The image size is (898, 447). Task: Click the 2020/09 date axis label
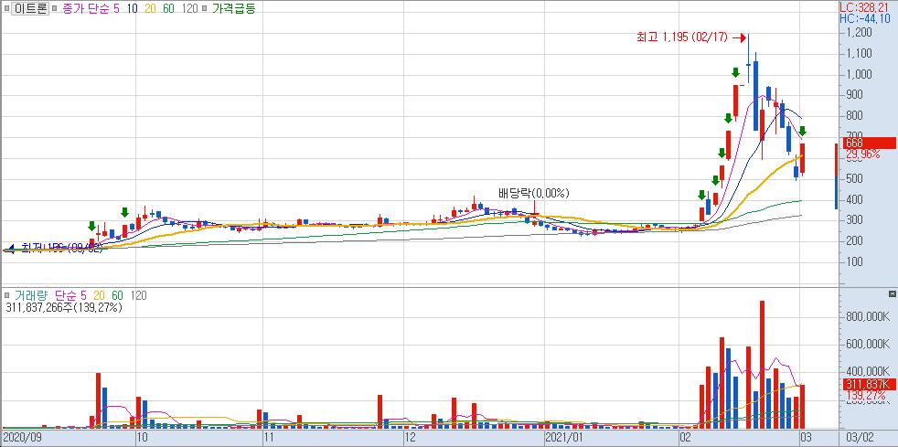click(24, 439)
